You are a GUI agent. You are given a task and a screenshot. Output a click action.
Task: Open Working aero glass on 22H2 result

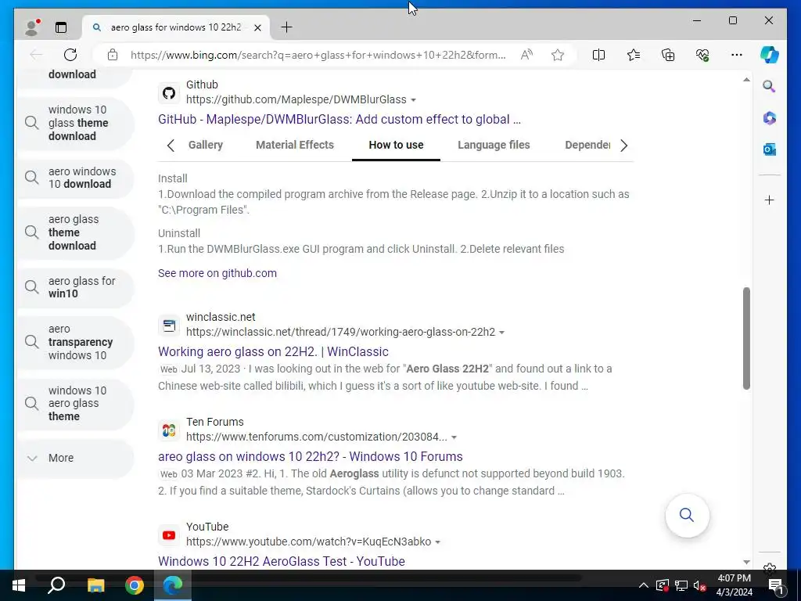[x=273, y=351]
